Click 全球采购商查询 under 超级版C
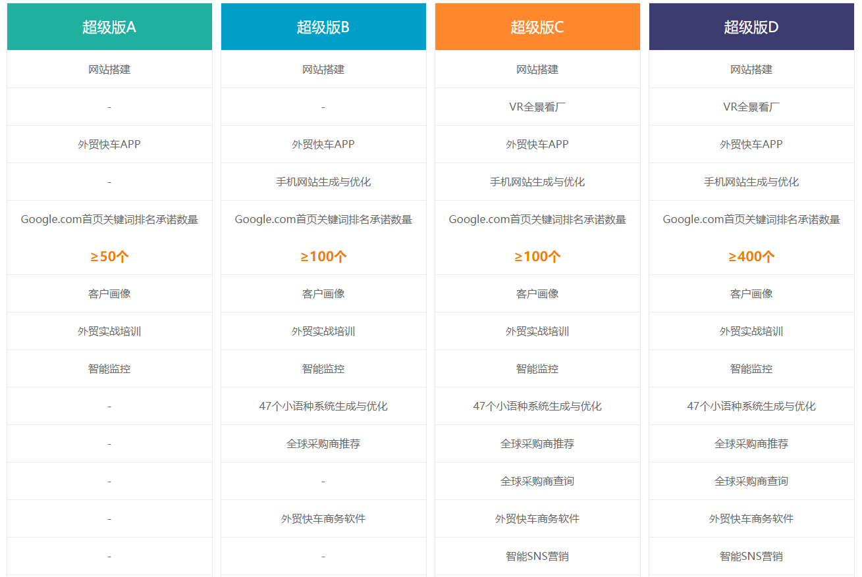Viewport: 862px width, 577px height. coord(537,481)
